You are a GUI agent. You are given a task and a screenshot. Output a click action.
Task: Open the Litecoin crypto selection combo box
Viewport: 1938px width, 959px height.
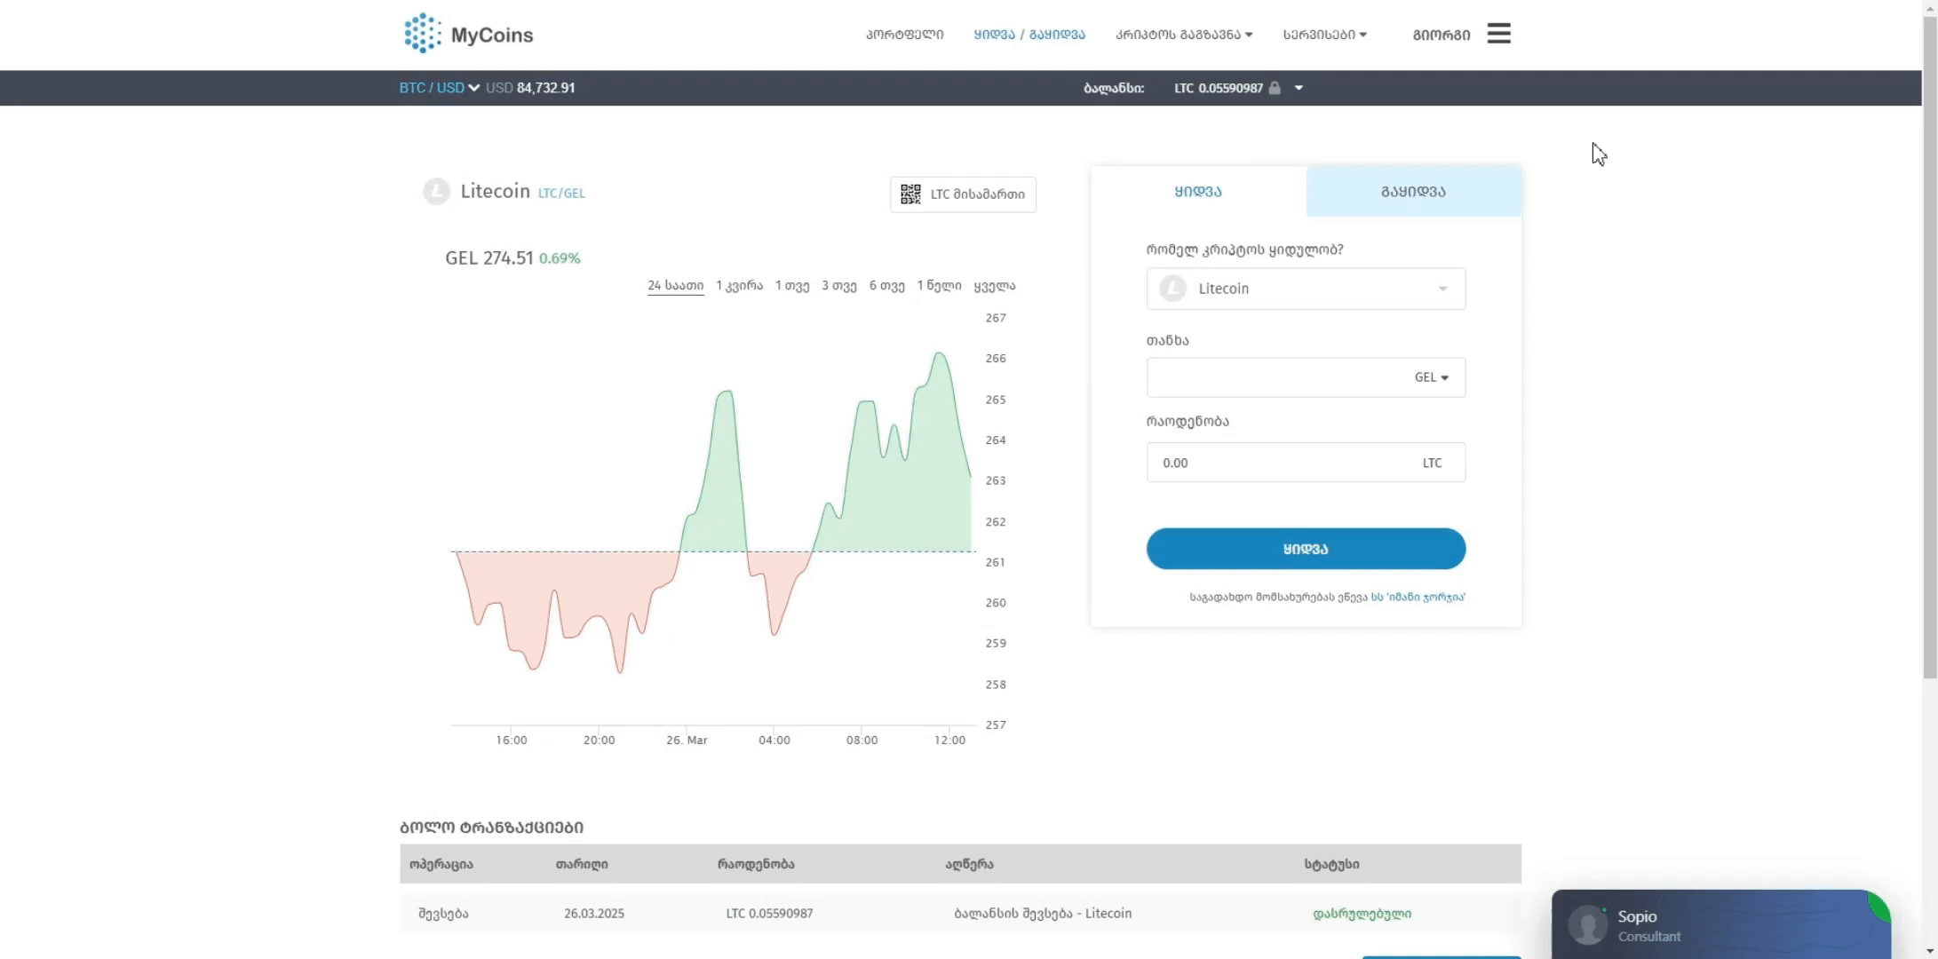pyautogui.click(x=1306, y=289)
